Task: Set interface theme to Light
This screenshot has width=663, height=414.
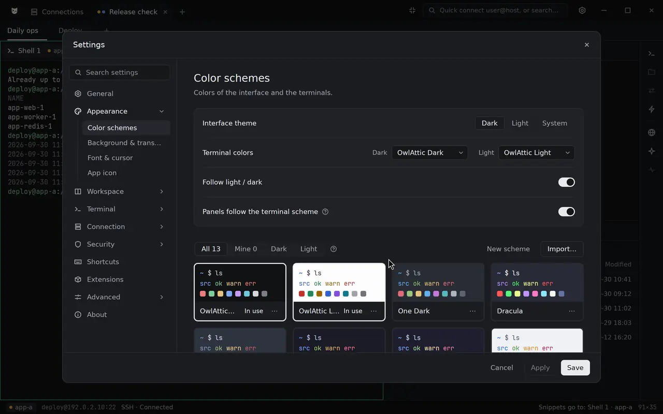Action: click(520, 123)
